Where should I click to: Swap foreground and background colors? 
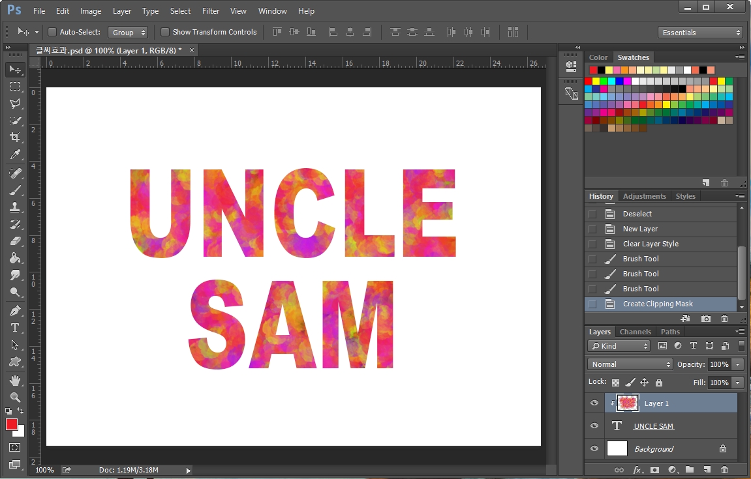[20, 411]
